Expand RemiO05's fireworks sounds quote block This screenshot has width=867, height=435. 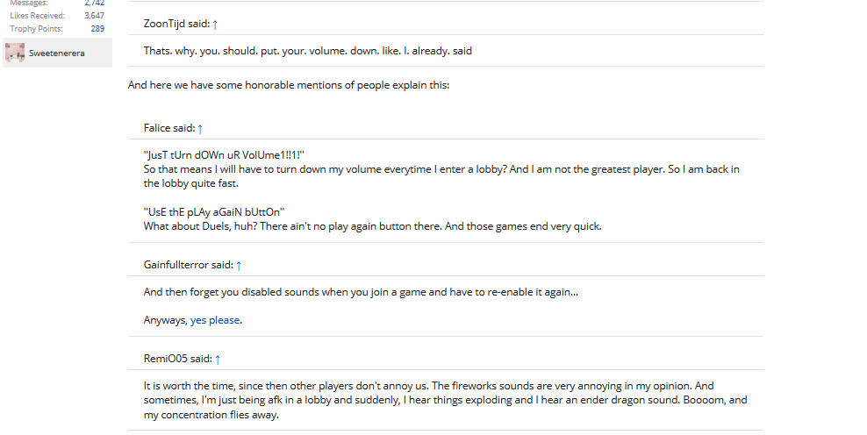(446, 400)
